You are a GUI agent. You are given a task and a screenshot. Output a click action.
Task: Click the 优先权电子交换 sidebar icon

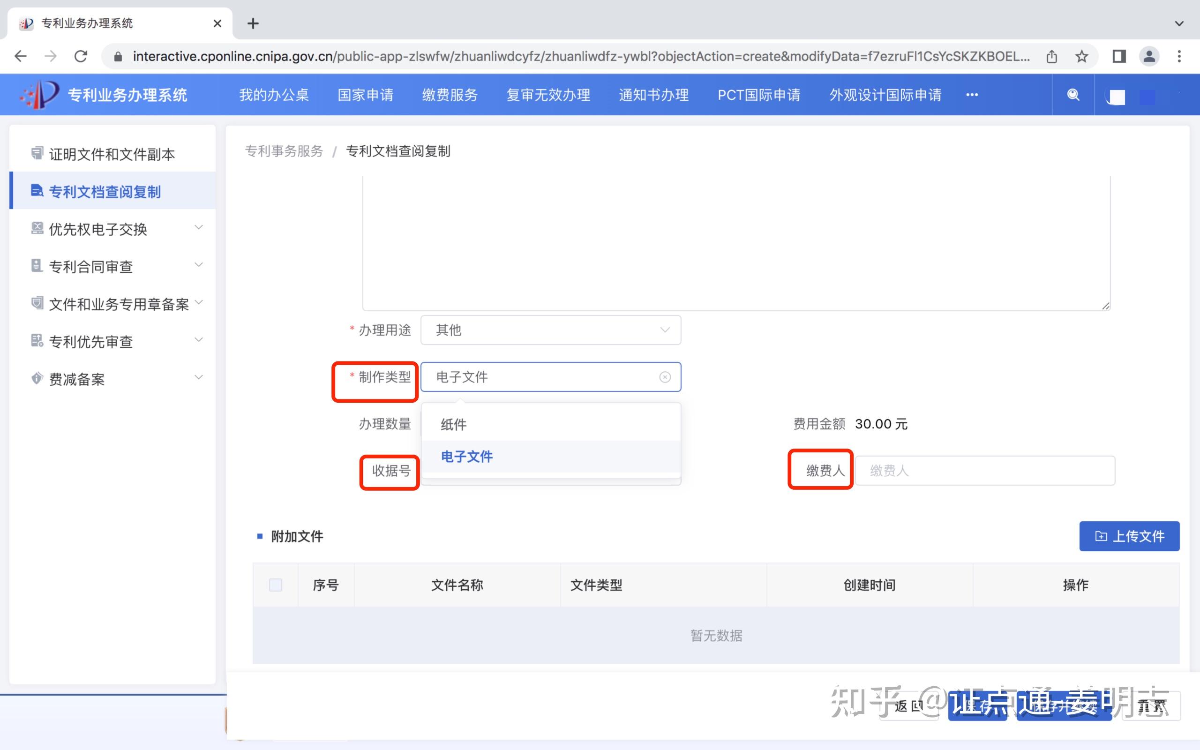[37, 228]
